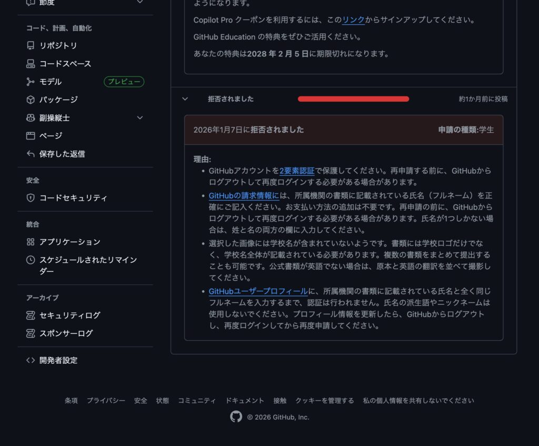Open the 2要素認証 link

click(x=297, y=171)
